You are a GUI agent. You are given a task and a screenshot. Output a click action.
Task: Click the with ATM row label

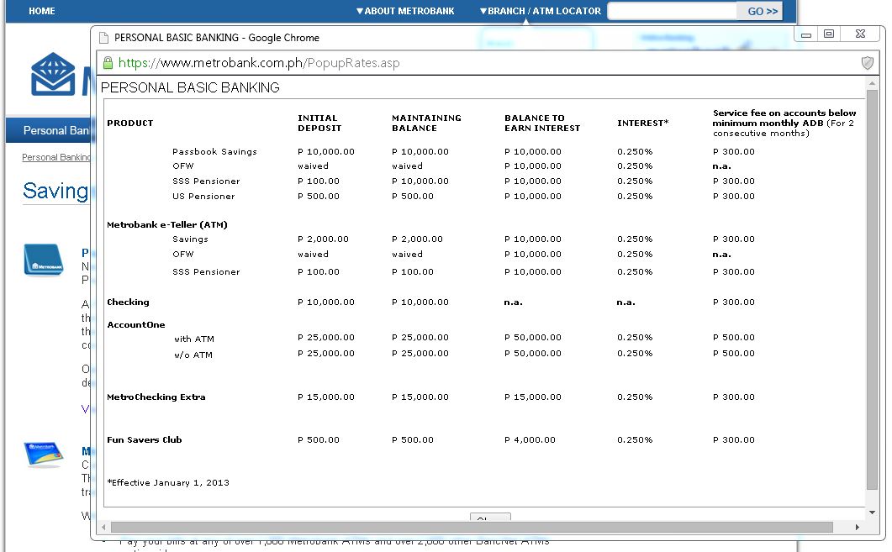tap(194, 339)
